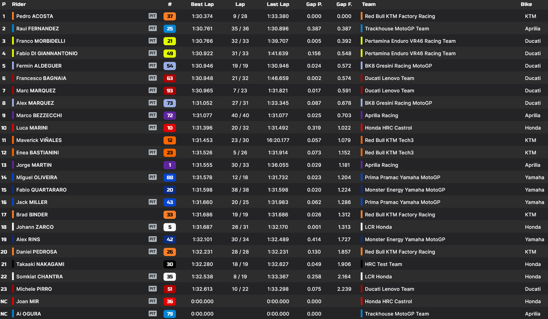Select rider name Pedro ACOSTA

click(35, 16)
